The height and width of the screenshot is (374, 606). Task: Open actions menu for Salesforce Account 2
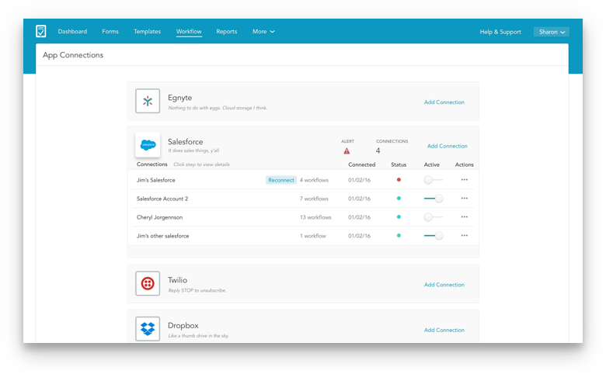pos(464,199)
